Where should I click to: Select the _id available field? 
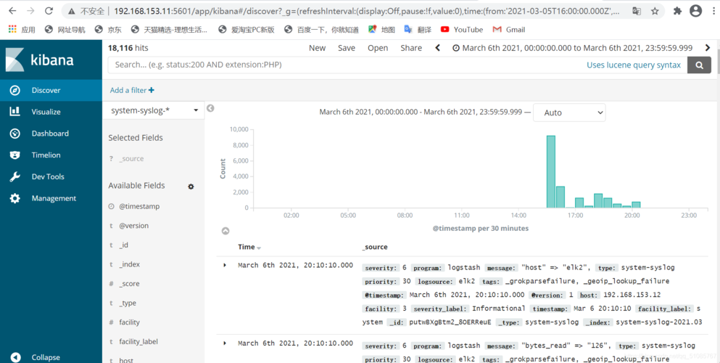123,245
